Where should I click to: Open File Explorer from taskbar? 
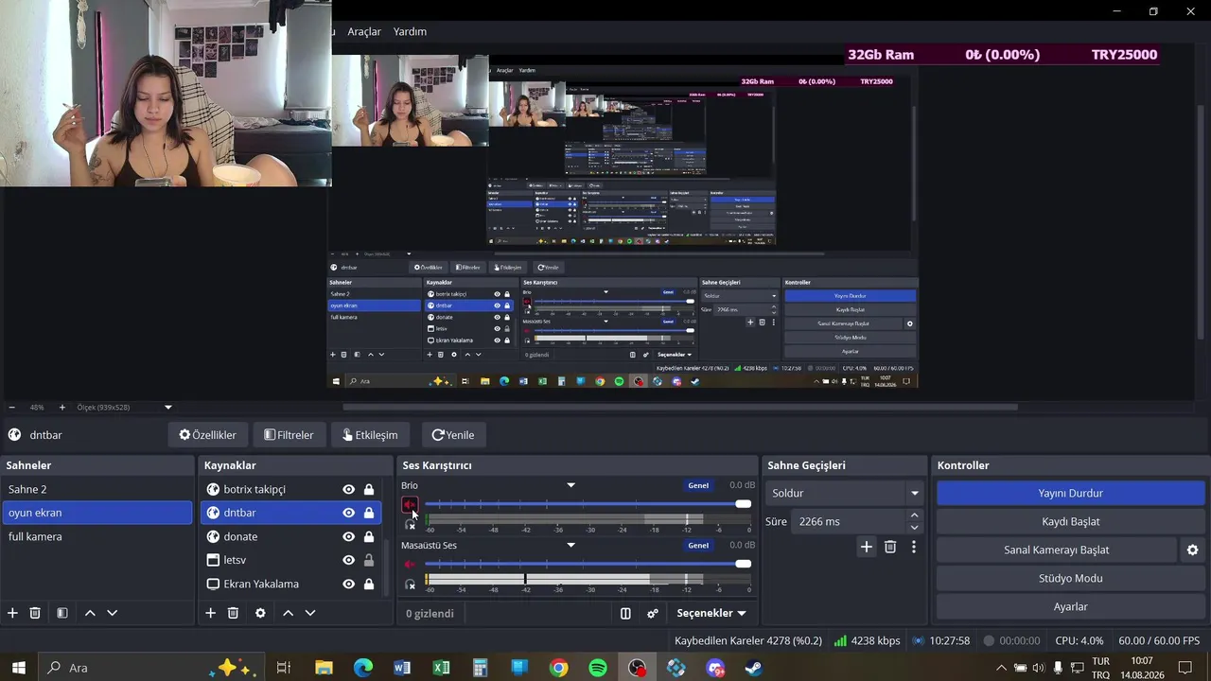[324, 668]
